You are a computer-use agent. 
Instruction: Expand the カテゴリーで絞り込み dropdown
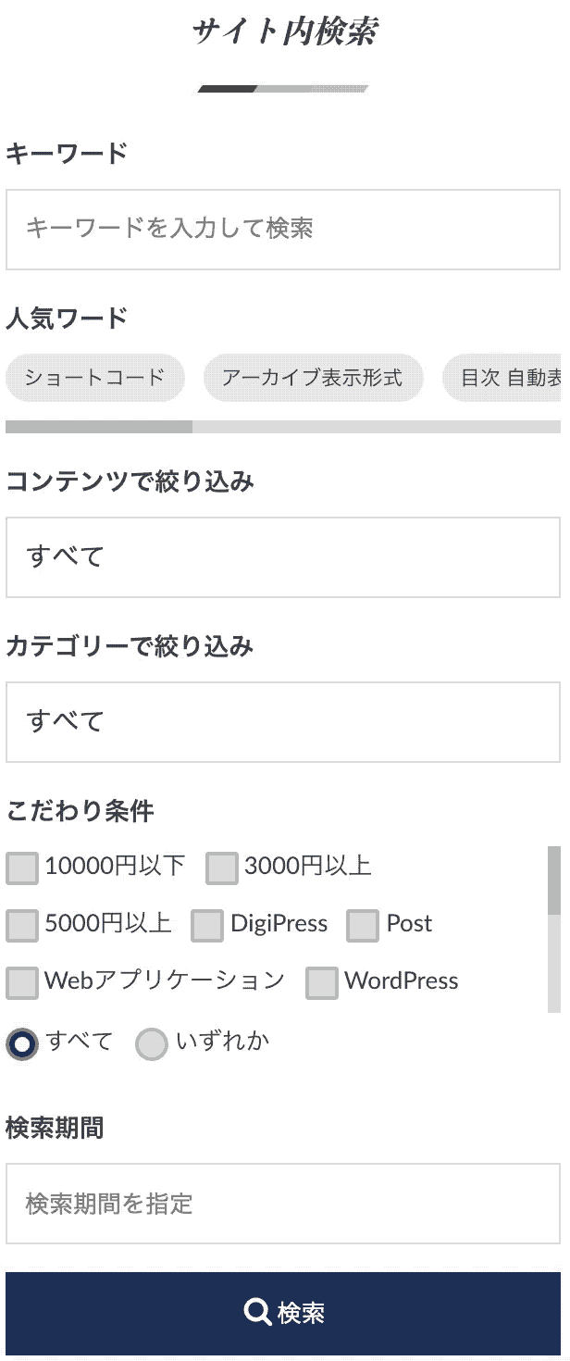click(283, 722)
